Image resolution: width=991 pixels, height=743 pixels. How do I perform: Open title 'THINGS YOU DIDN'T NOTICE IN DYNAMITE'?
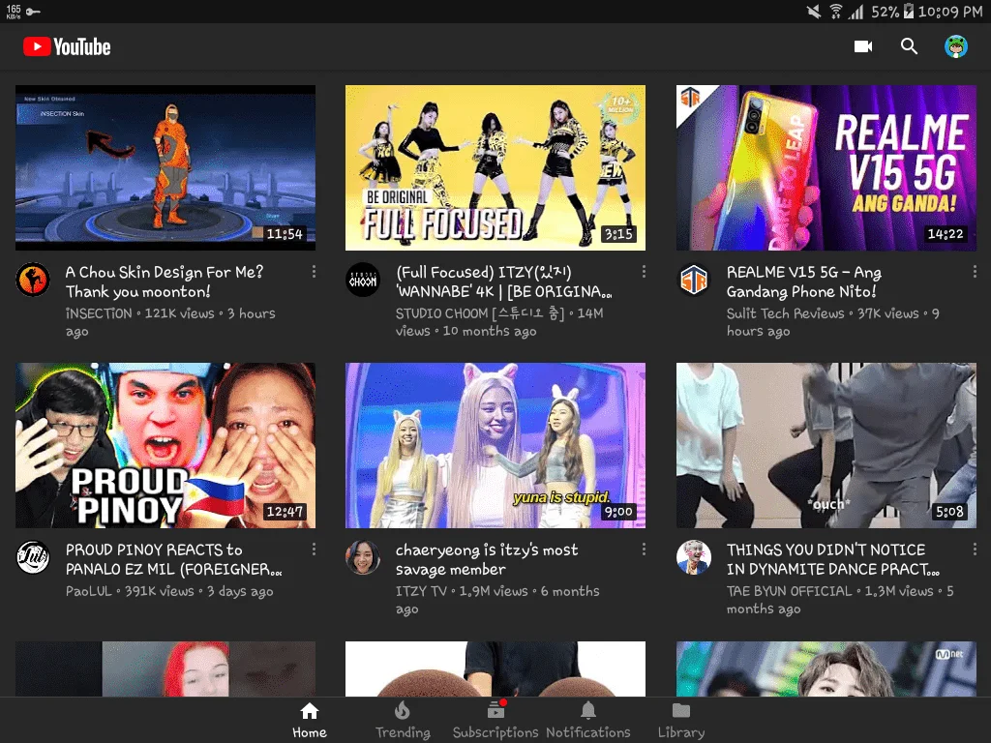click(x=833, y=559)
